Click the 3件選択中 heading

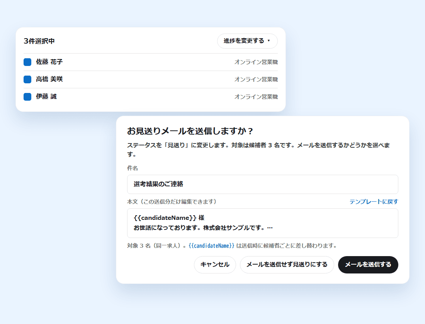[39, 41]
